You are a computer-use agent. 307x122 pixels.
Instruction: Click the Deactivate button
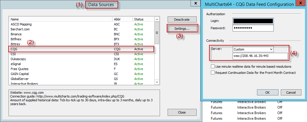point(182,20)
